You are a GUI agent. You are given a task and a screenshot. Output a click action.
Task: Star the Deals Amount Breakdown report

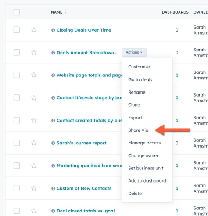coord(34,52)
